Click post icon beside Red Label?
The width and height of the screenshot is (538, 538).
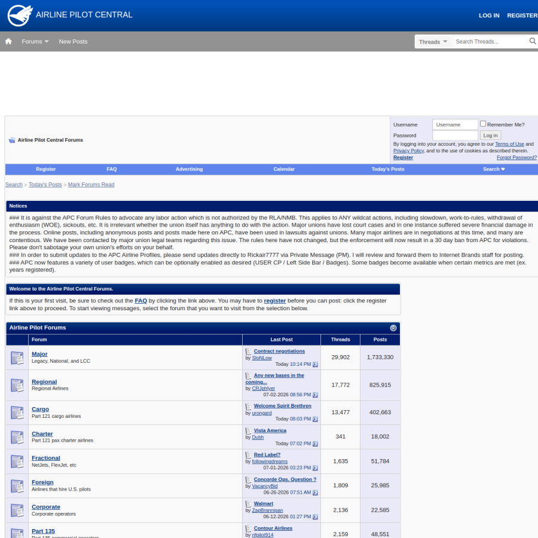click(249, 455)
